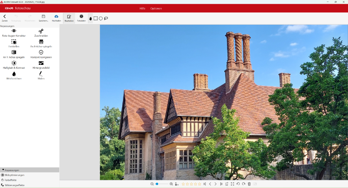
Task: Switch to the elliptical selection tool
Action: tap(101, 19)
